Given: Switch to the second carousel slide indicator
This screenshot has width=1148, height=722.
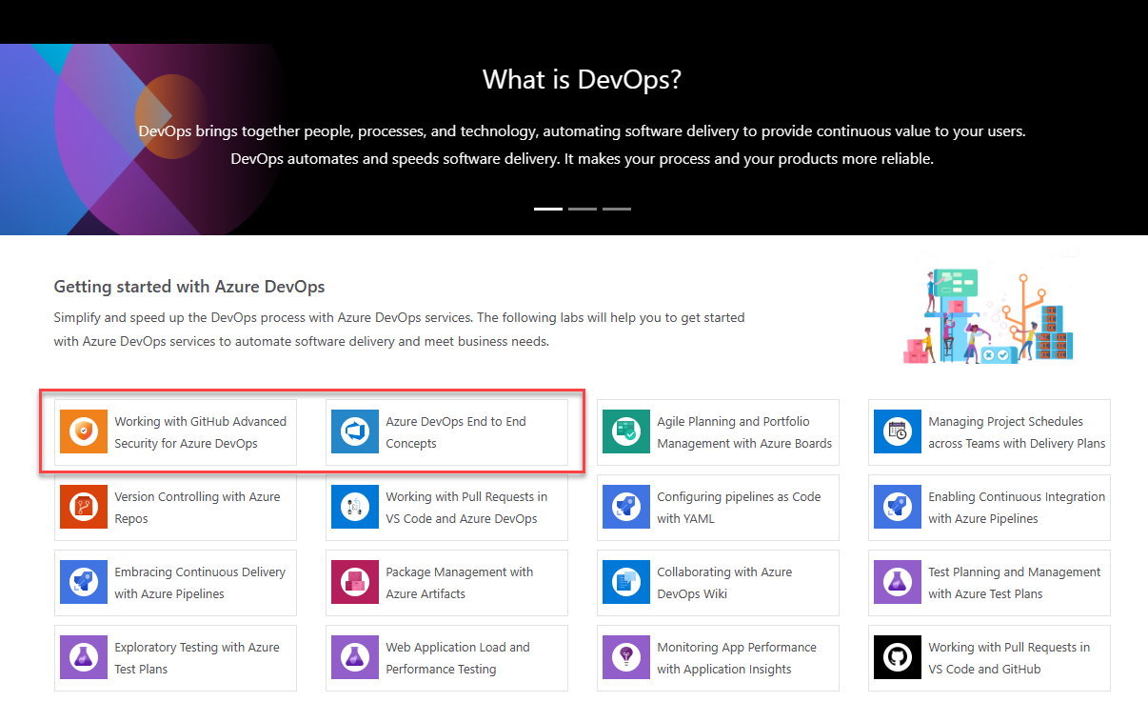Looking at the screenshot, I should coord(583,208).
